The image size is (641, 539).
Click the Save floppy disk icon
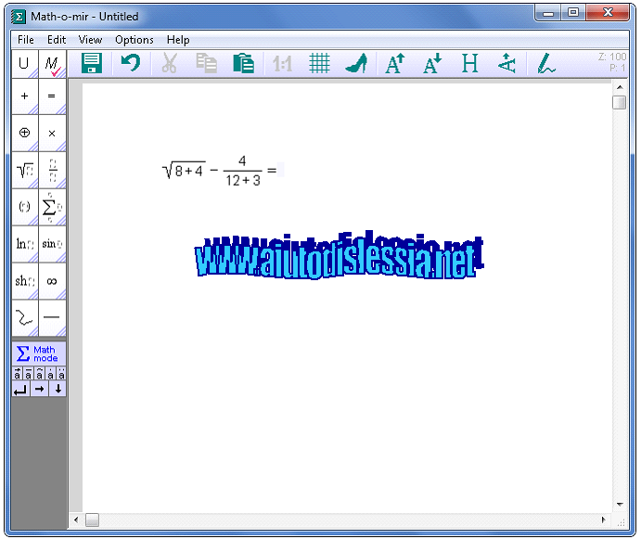pyautogui.click(x=92, y=63)
